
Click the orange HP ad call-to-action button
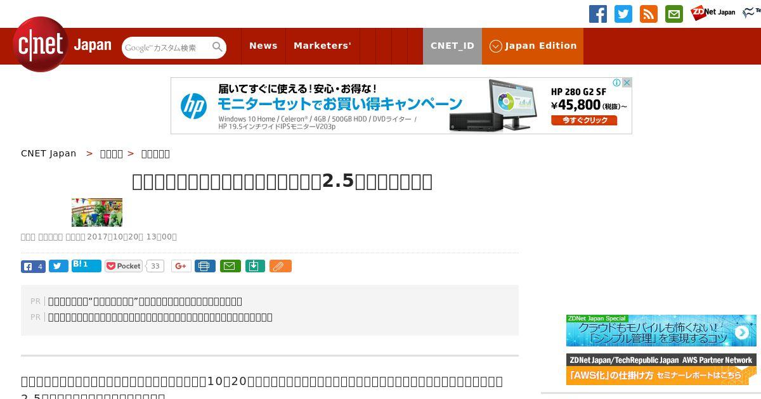583,120
